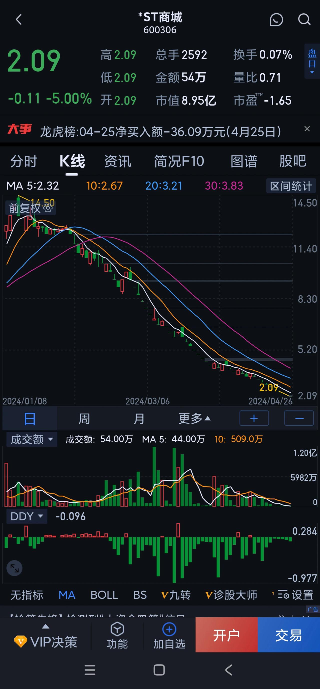Open the 龙虎榜 04-25 news headline
Viewport: 320px width, 689px height.
click(x=160, y=132)
